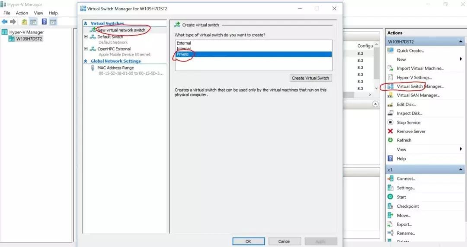Click the green Start icon under c1
This screenshot has height=247, width=467.
pyautogui.click(x=390, y=197)
